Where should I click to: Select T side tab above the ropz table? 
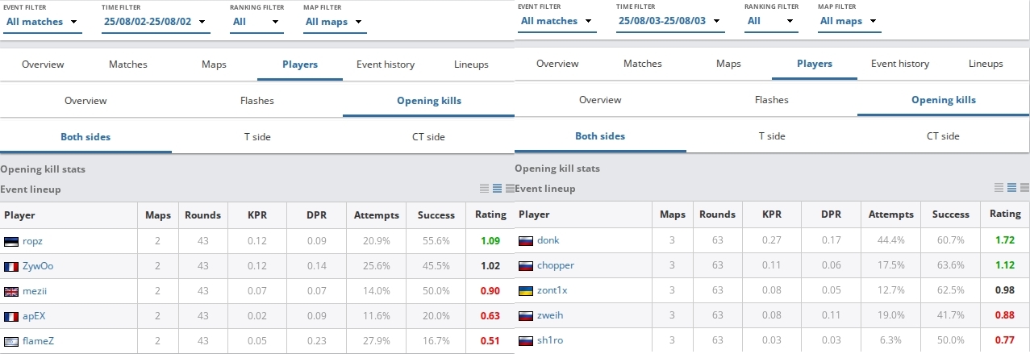[x=257, y=137]
